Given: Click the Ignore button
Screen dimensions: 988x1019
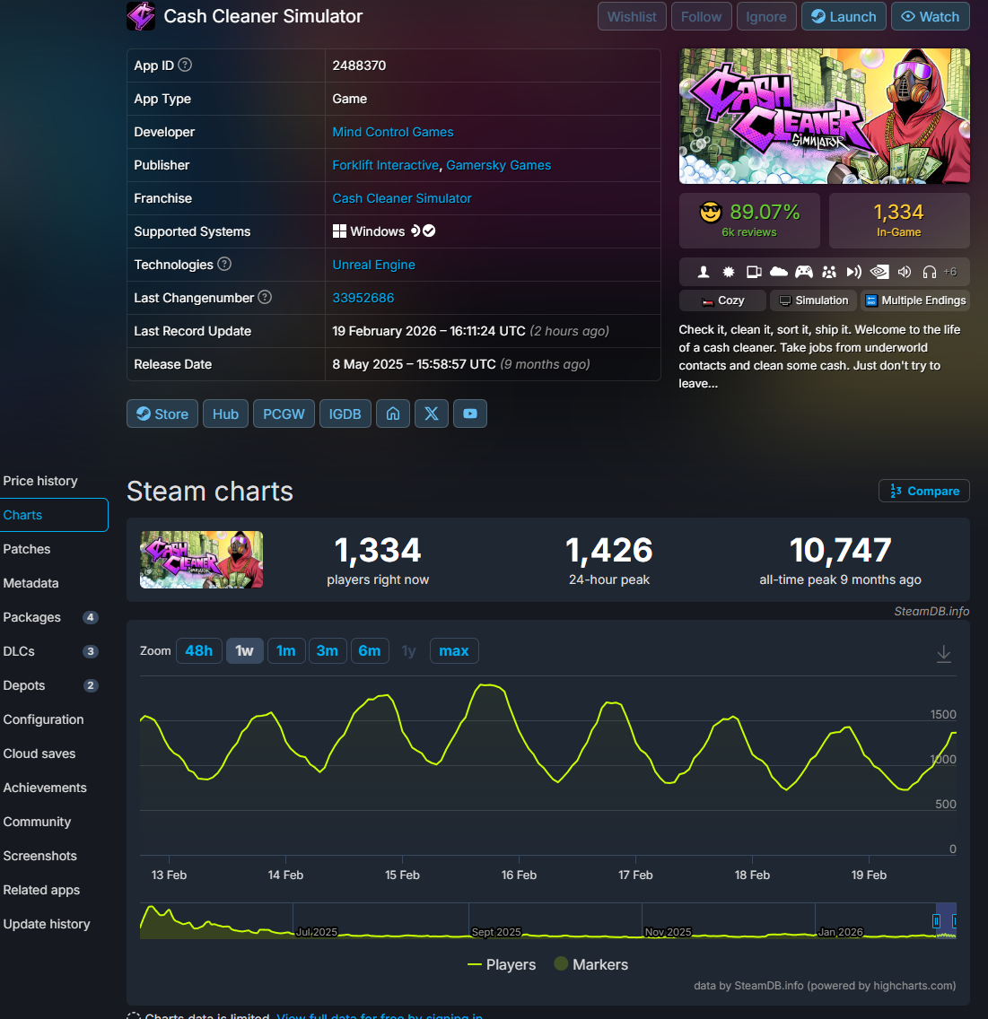Looking at the screenshot, I should coord(766,16).
